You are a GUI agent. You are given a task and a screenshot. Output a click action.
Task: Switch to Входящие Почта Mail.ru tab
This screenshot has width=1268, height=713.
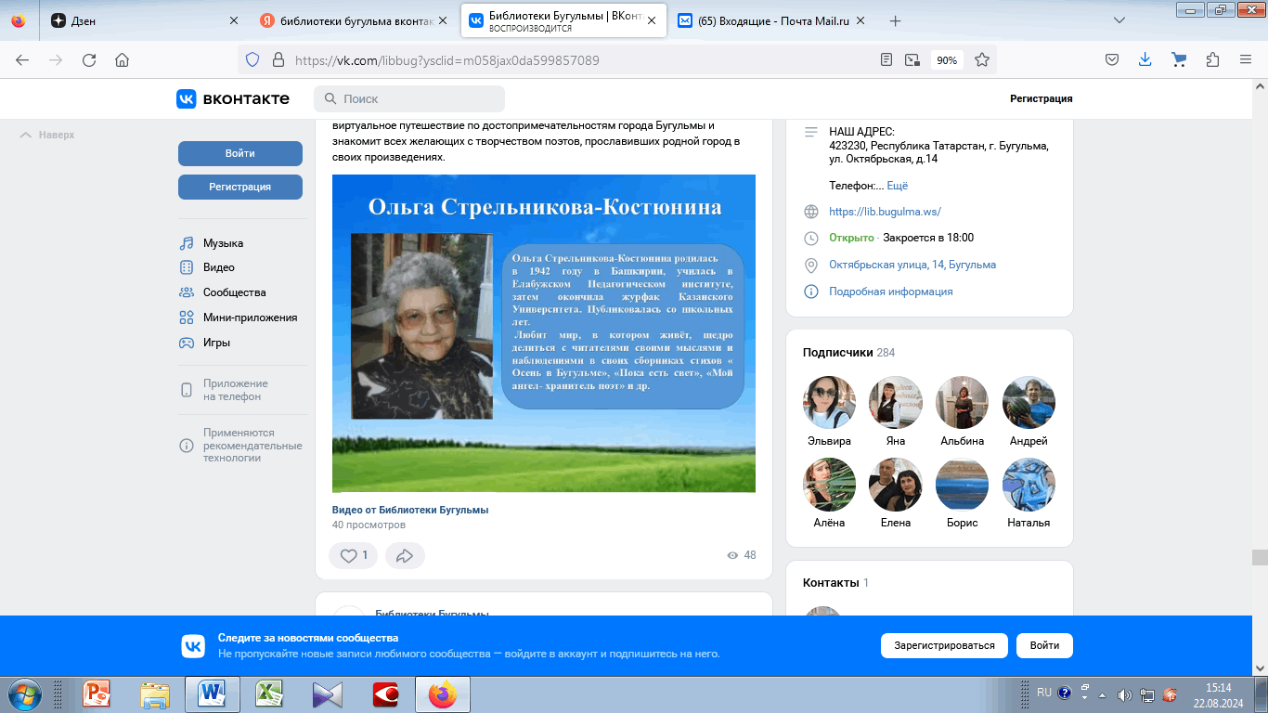(772, 20)
